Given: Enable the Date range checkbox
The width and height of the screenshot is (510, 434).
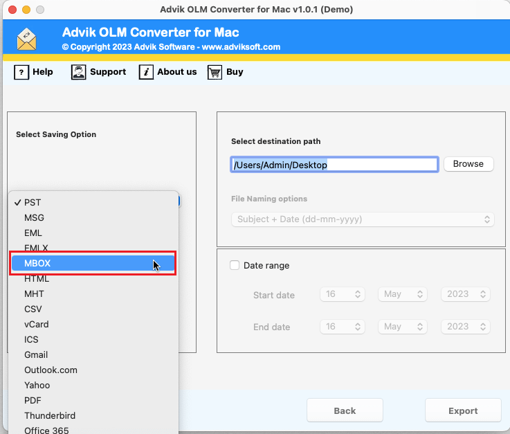Looking at the screenshot, I should pyautogui.click(x=235, y=265).
